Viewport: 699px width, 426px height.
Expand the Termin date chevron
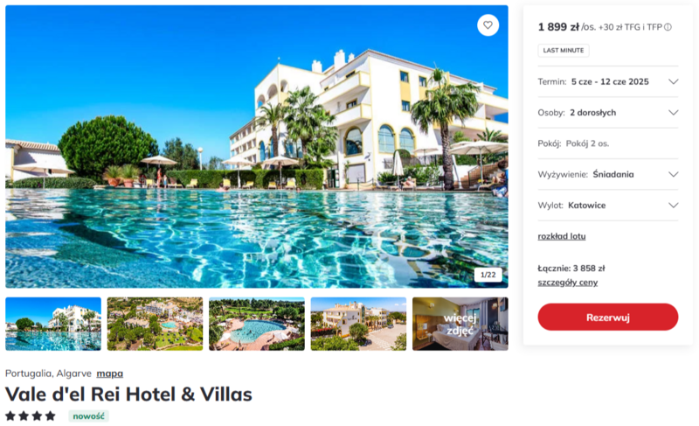click(673, 81)
